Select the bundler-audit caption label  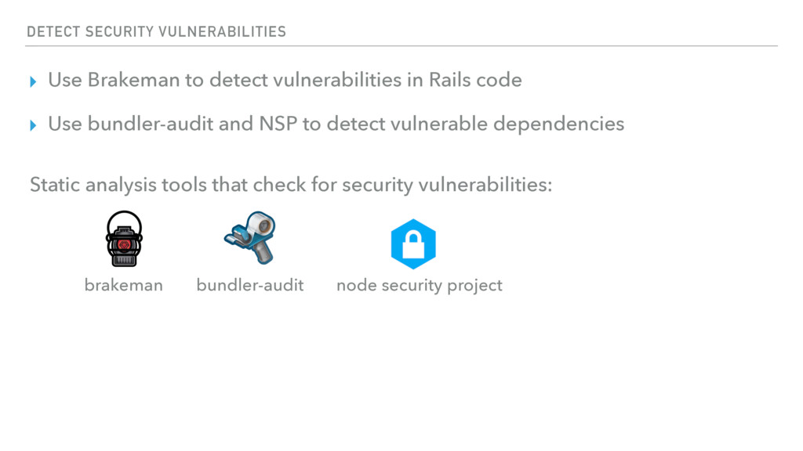[x=250, y=285]
